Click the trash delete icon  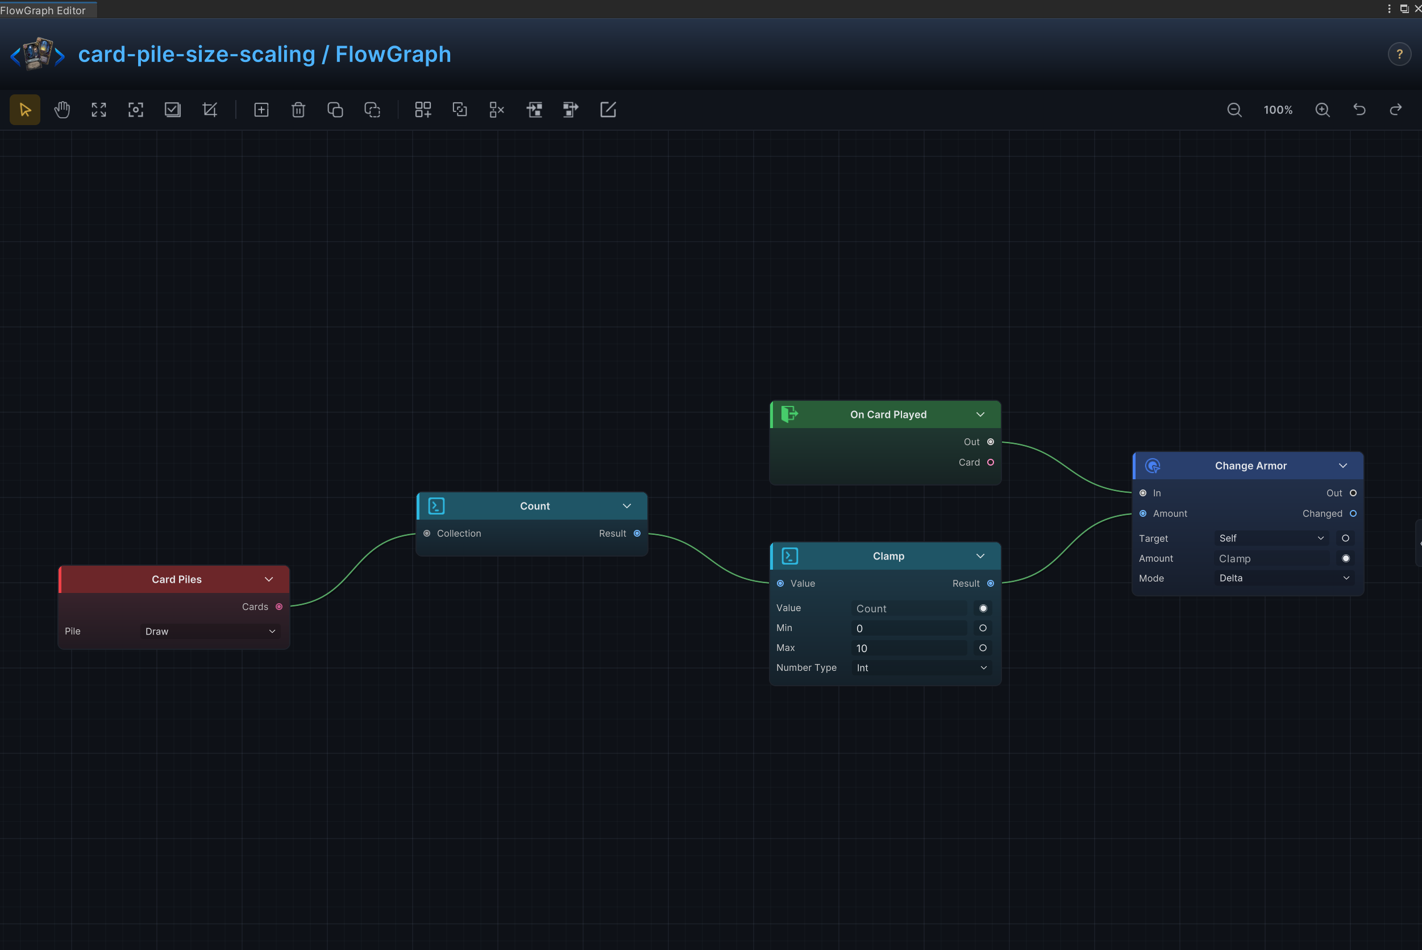coord(298,110)
